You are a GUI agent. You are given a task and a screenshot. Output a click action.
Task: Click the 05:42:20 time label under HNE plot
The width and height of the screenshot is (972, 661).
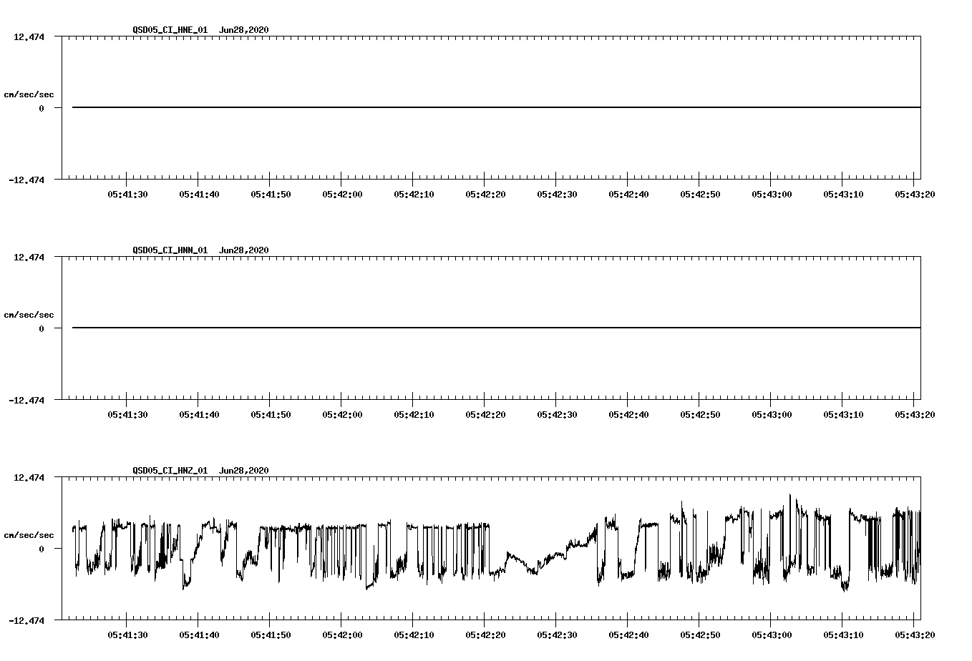click(485, 194)
